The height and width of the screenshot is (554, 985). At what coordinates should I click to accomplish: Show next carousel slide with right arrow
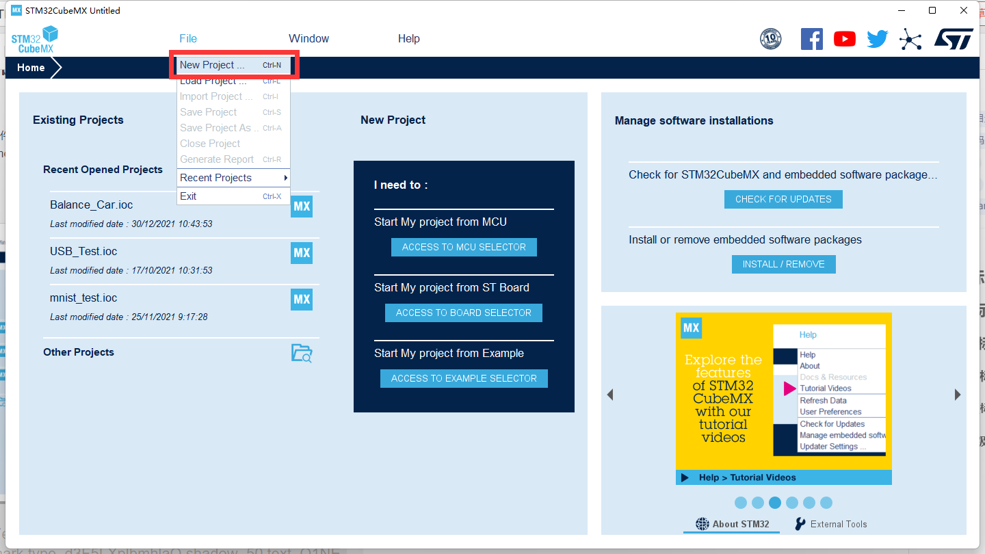pyautogui.click(x=958, y=395)
